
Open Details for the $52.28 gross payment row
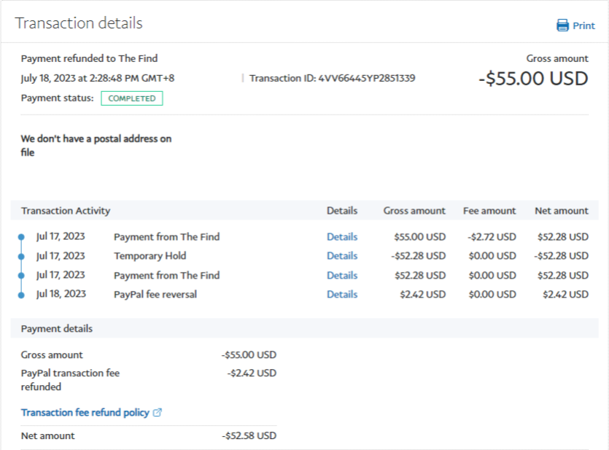pyautogui.click(x=341, y=276)
